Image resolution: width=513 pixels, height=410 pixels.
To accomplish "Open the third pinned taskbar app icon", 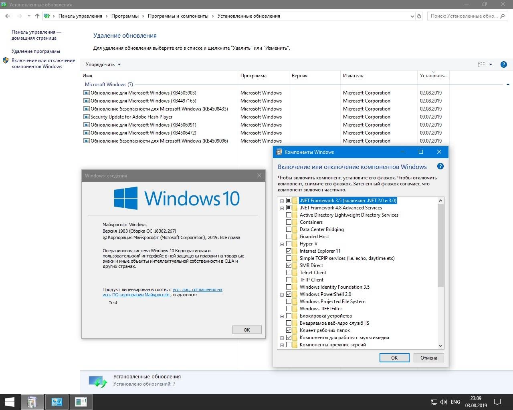I will pos(81,402).
